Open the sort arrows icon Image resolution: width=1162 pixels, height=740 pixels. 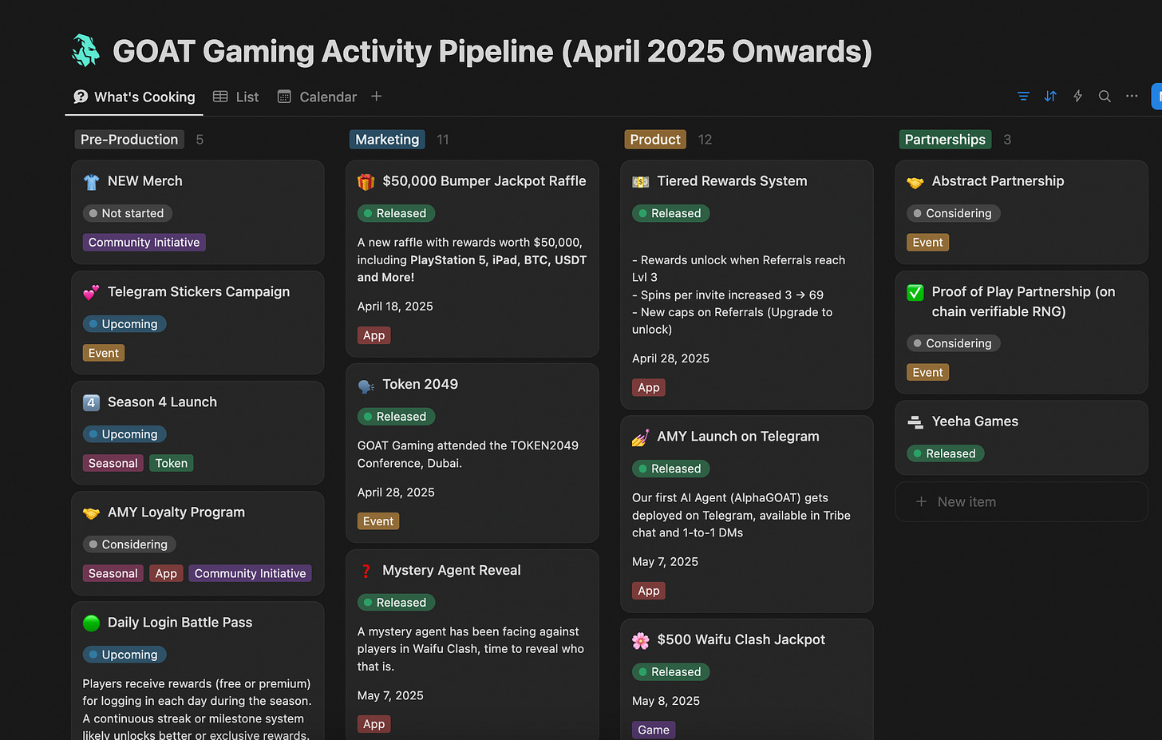click(1050, 97)
